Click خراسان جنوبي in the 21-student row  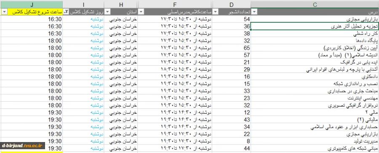pos(121,62)
